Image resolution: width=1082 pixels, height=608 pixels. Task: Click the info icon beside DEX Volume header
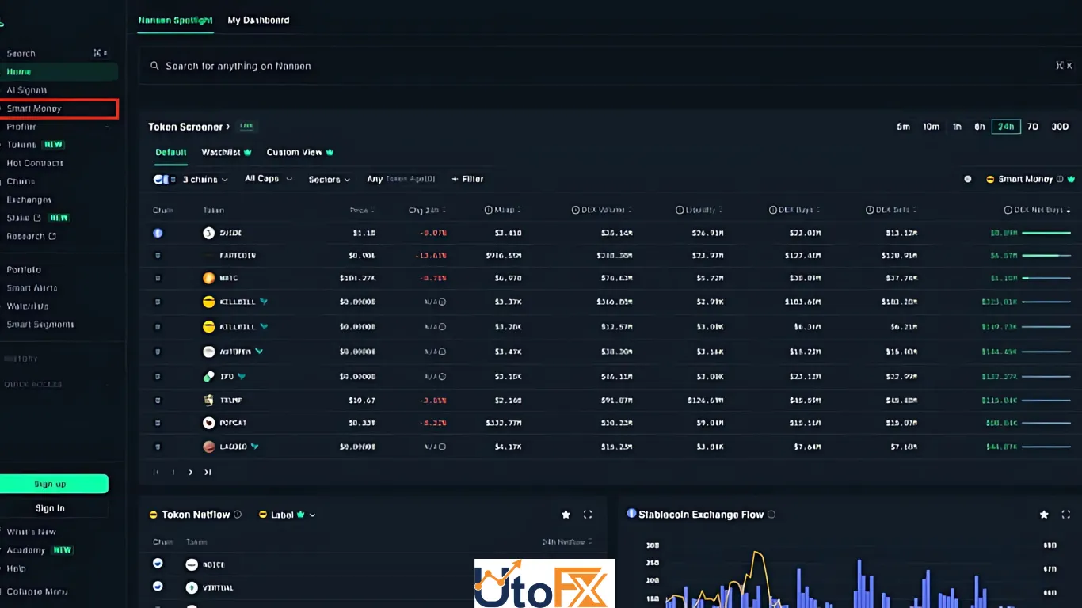click(x=576, y=210)
